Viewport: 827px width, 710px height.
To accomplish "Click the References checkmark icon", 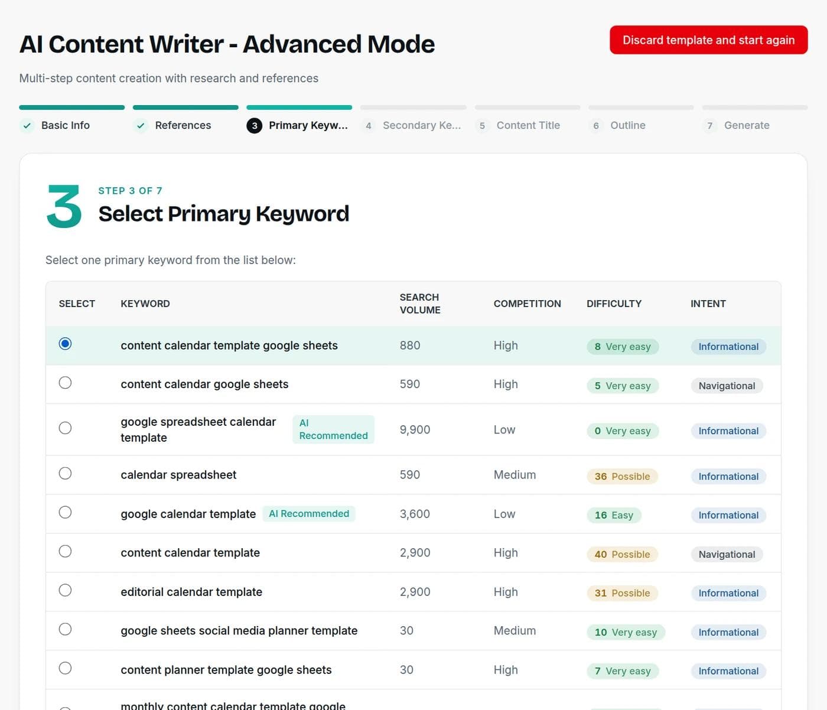I will coord(141,125).
